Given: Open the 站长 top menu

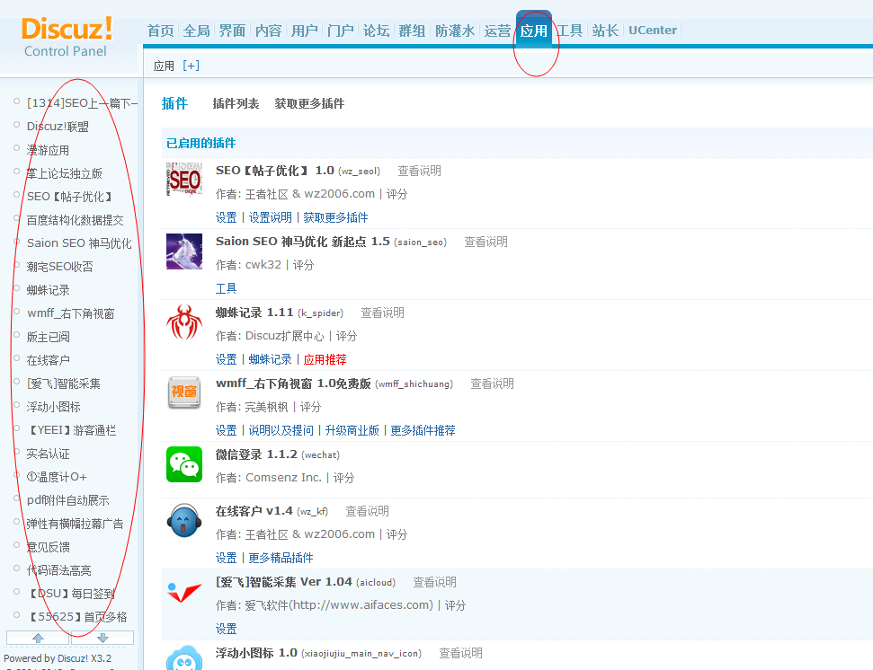Looking at the screenshot, I should click(x=605, y=31).
